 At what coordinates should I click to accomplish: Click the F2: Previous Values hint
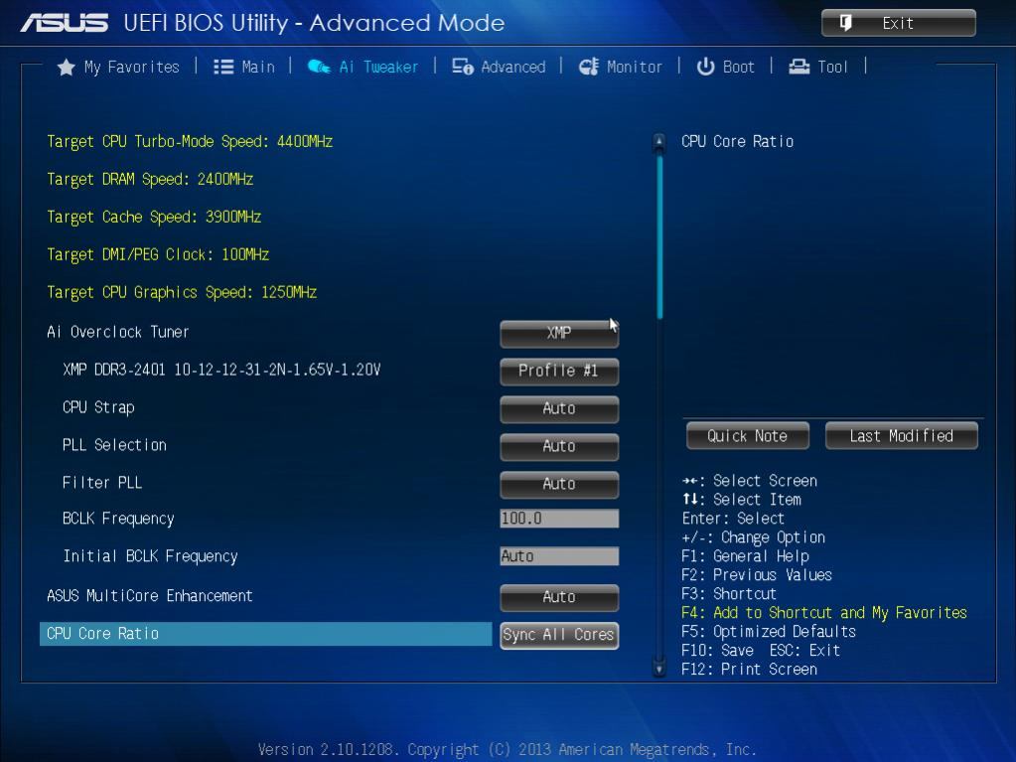[x=757, y=575]
